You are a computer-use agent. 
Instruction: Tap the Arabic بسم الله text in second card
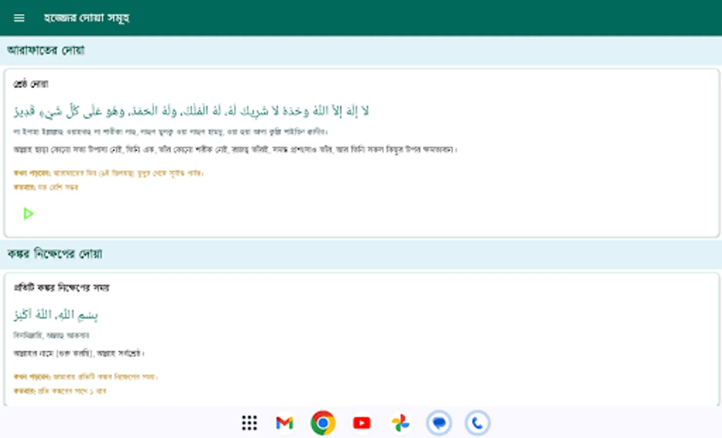(57, 314)
